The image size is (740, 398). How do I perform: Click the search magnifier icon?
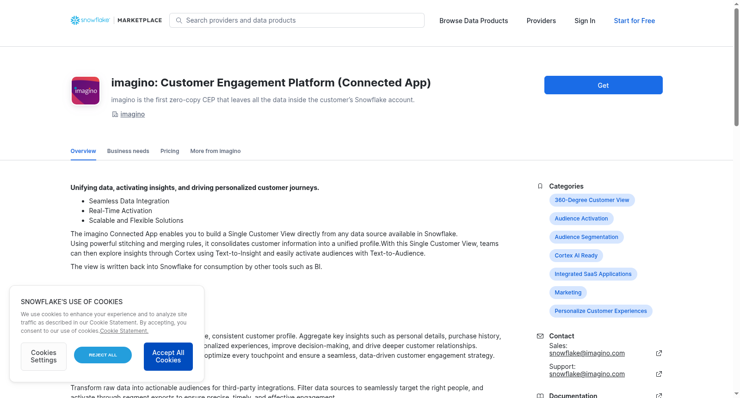179,20
